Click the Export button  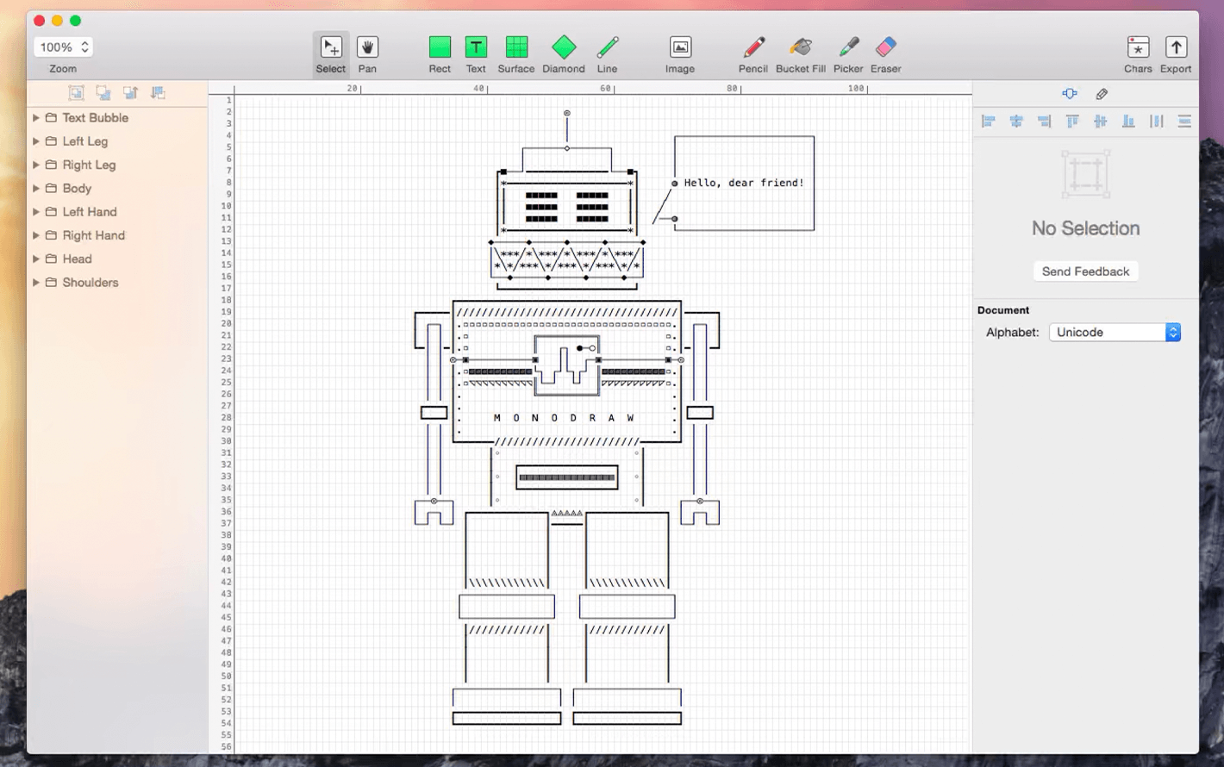point(1176,54)
